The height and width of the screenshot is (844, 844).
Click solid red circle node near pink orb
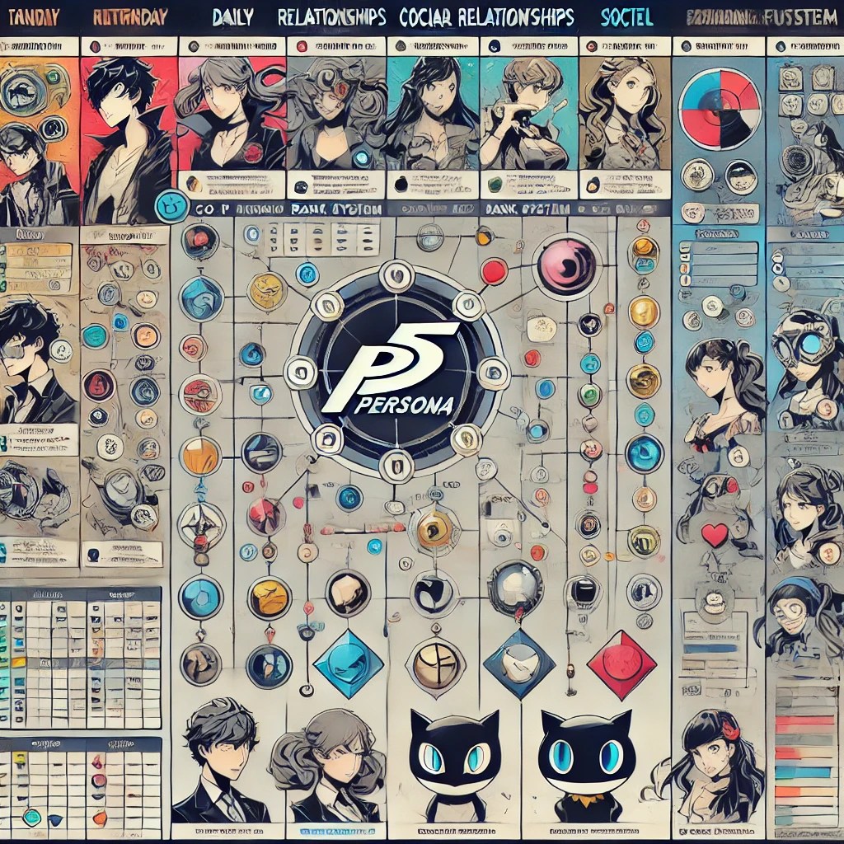[x=494, y=270]
